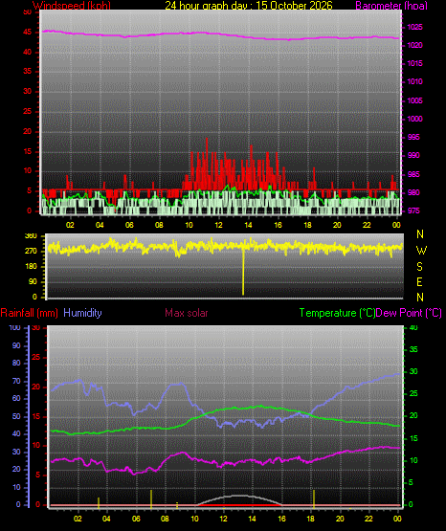Select the 'Temperature (°C)' legend label

coord(337,313)
